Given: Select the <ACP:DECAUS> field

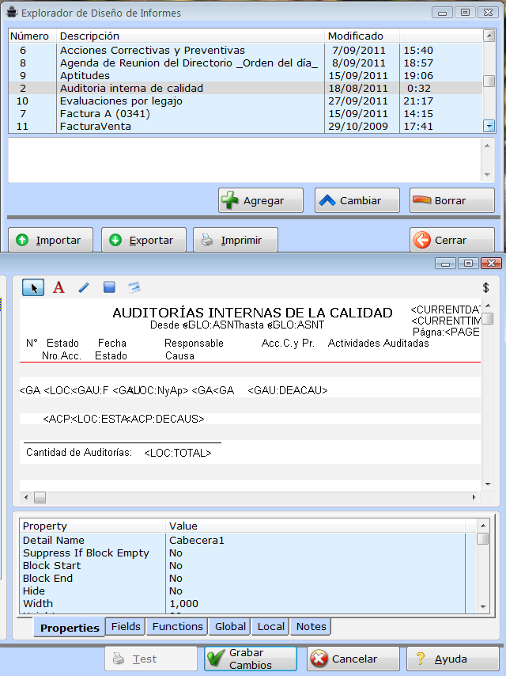Looking at the screenshot, I should click(165, 419).
